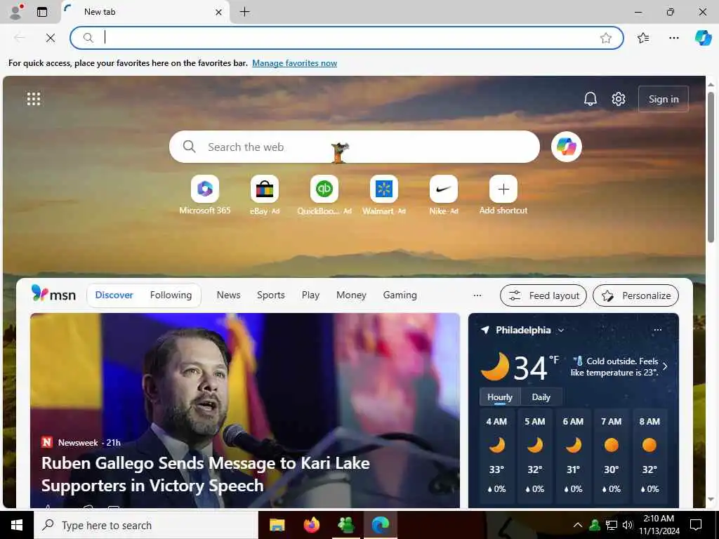Open the Play tab
This screenshot has height=539, width=719.
[310, 295]
